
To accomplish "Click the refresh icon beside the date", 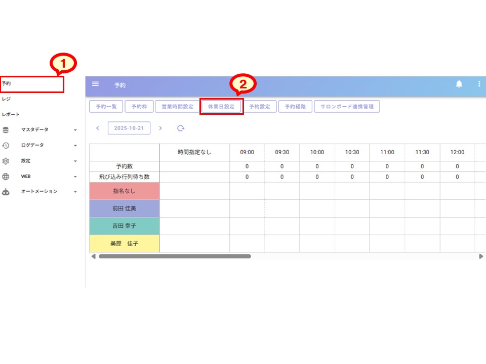I will click(x=181, y=128).
